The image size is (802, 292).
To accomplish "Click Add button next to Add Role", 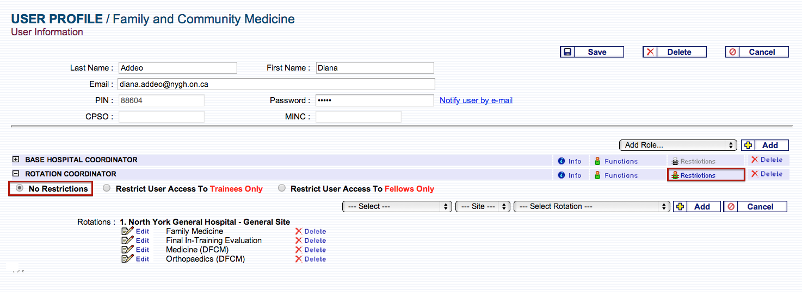I will [764, 145].
